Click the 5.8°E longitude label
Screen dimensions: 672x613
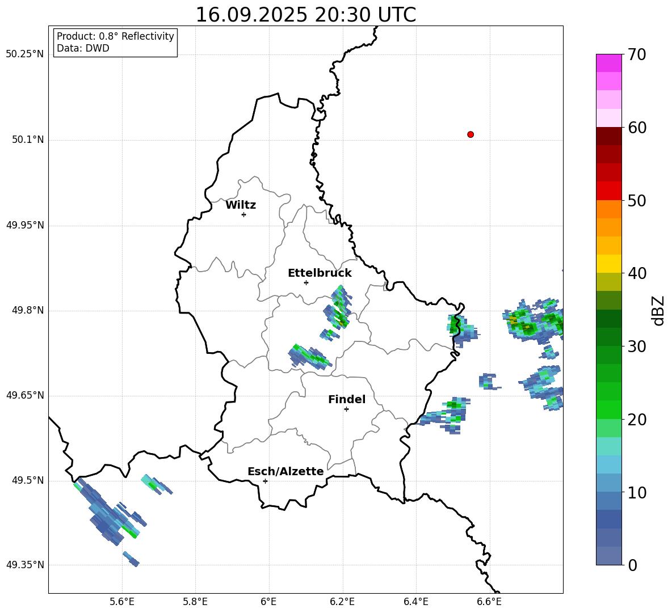click(195, 602)
